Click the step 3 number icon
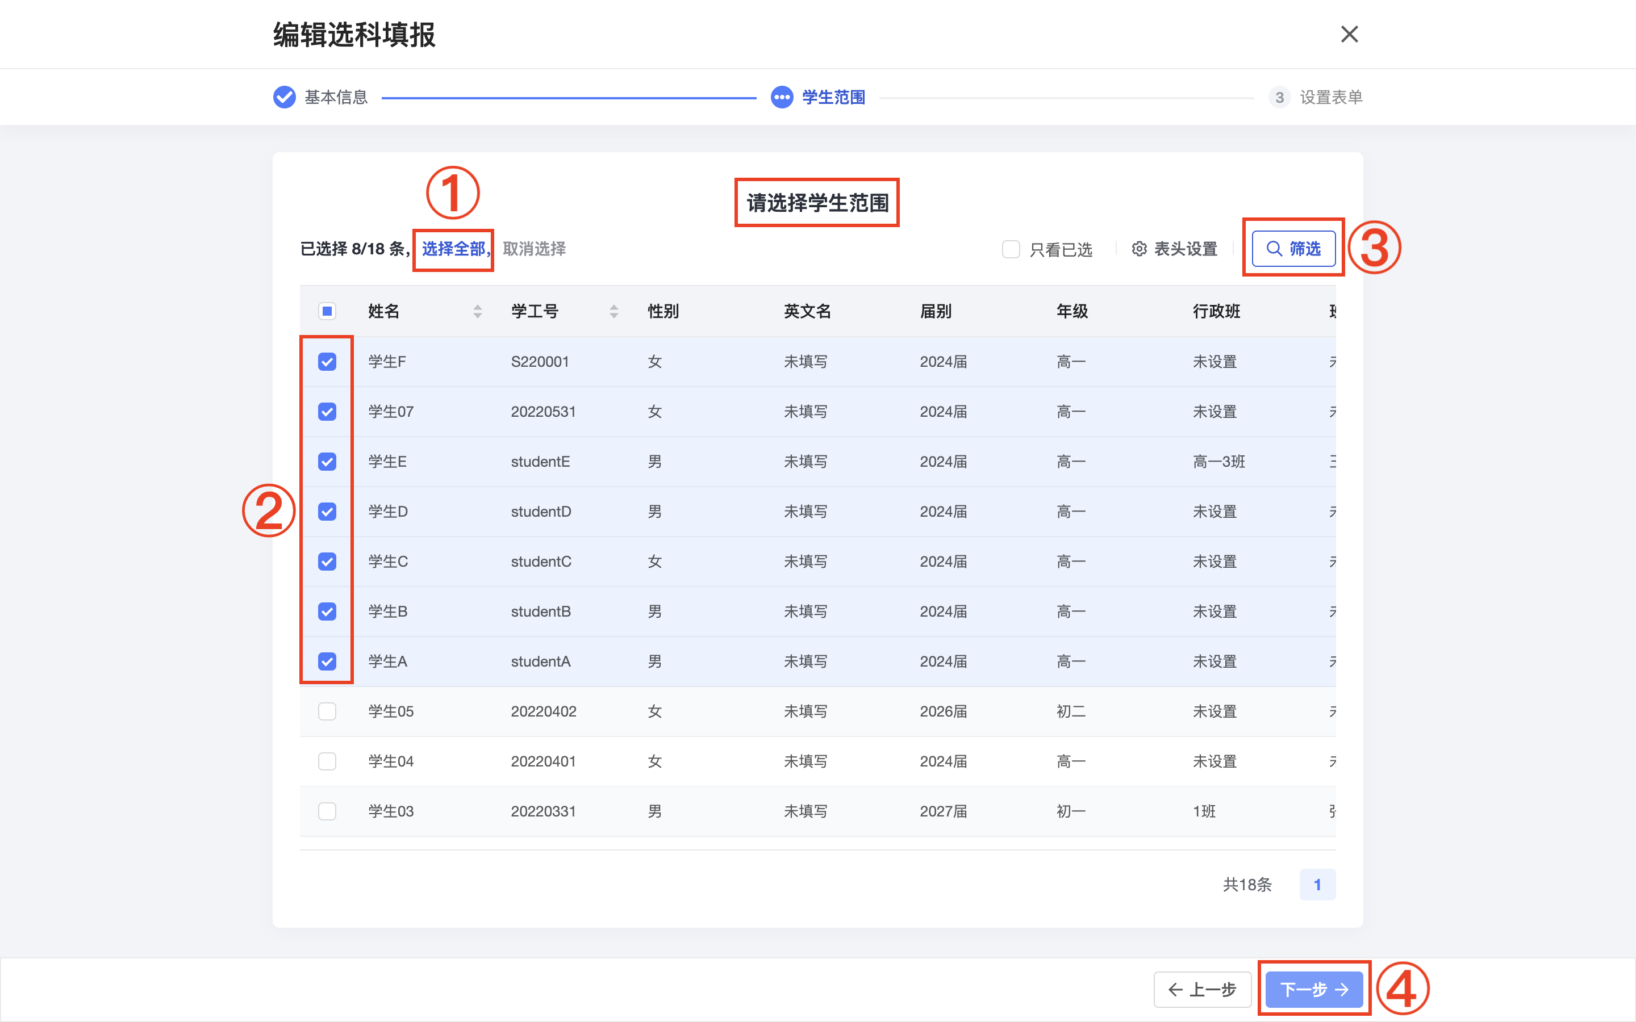 (1279, 97)
